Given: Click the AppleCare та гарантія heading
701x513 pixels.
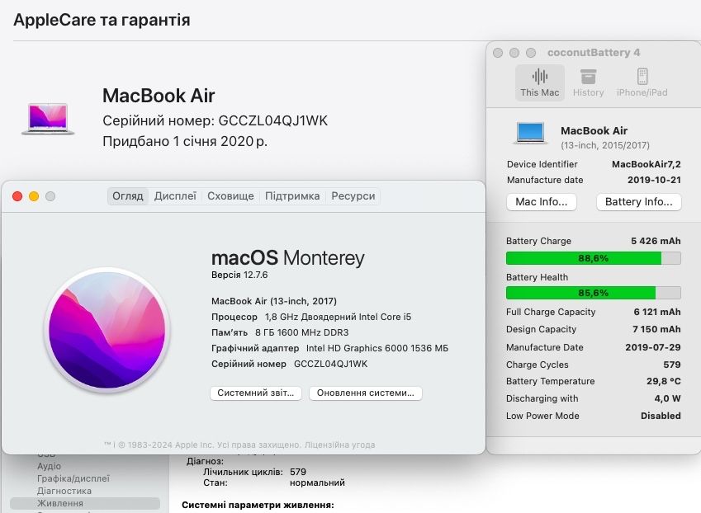Looking at the screenshot, I should [x=102, y=20].
